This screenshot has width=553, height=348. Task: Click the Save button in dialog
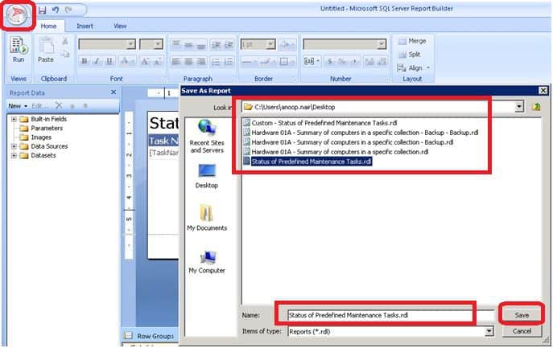tap(522, 315)
